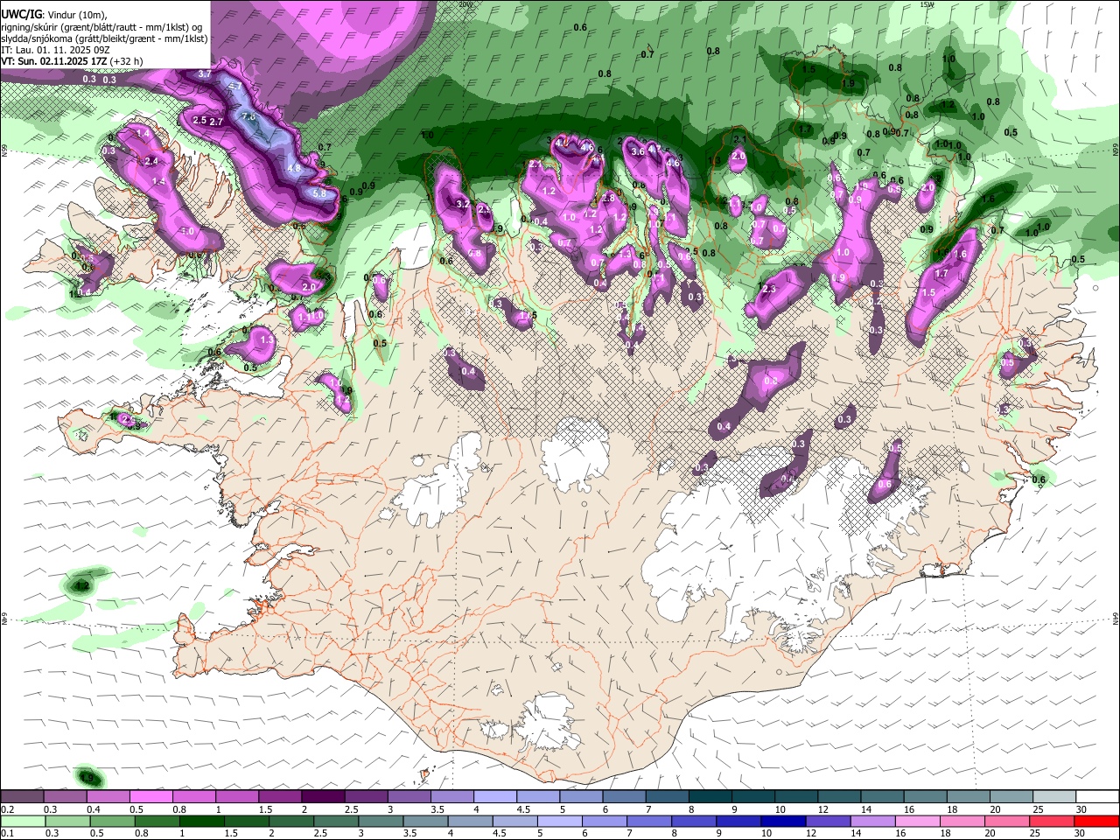Pick the darkest purple 2–2.5 snow scale swatch
The width and height of the screenshot is (1120, 840).
(x=323, y=796)
